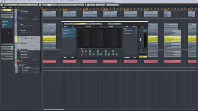The image size is (198, 111).
Task: Click the channel volume fader handle
Action: (x=140, y=39)
